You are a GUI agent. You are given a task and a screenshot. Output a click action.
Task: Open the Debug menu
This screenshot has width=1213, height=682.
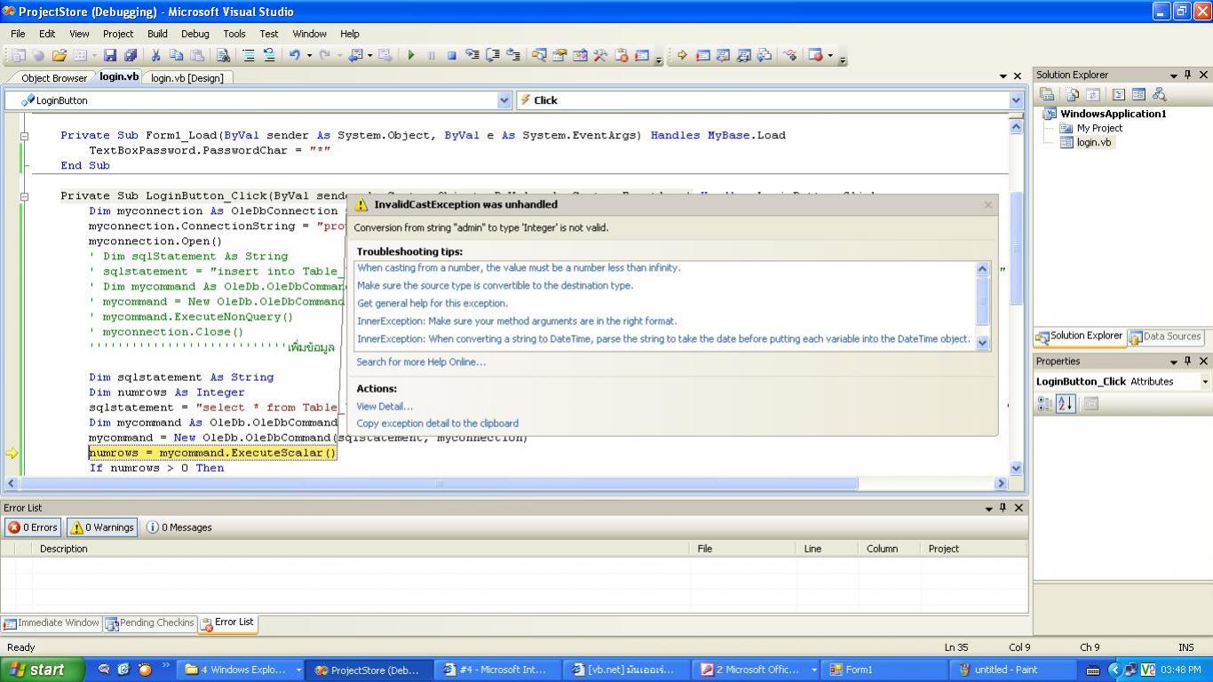click(x=194, y=34)
